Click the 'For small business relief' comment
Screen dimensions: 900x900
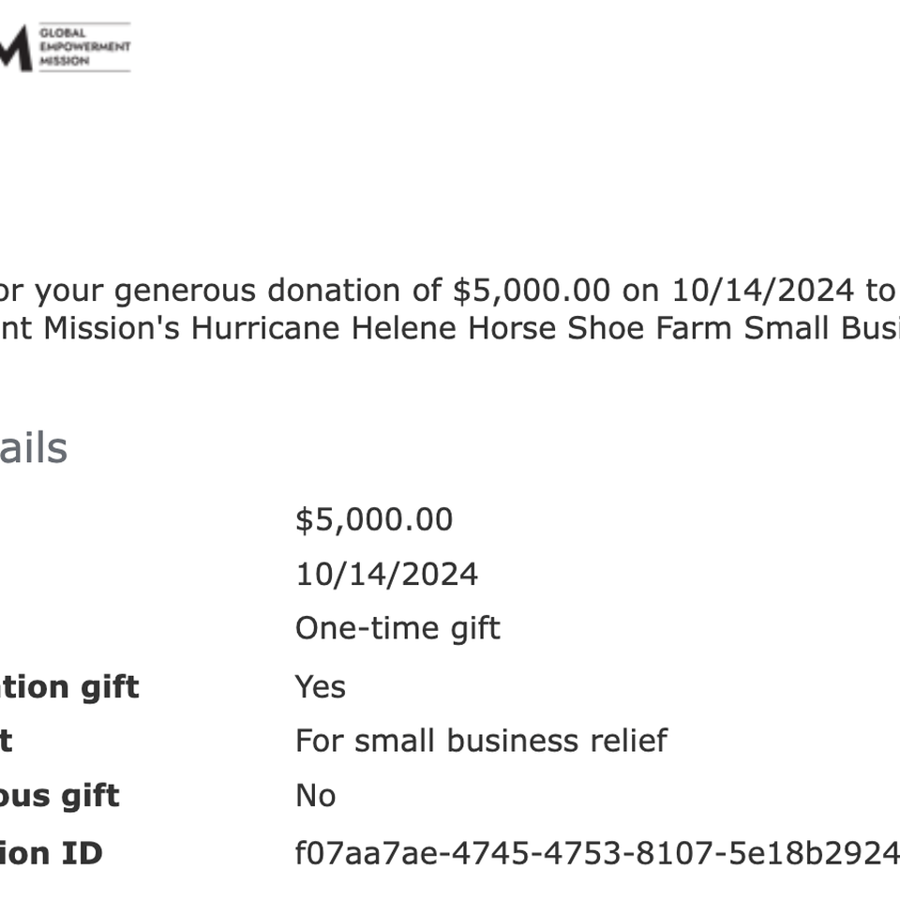tap(481, 741)
